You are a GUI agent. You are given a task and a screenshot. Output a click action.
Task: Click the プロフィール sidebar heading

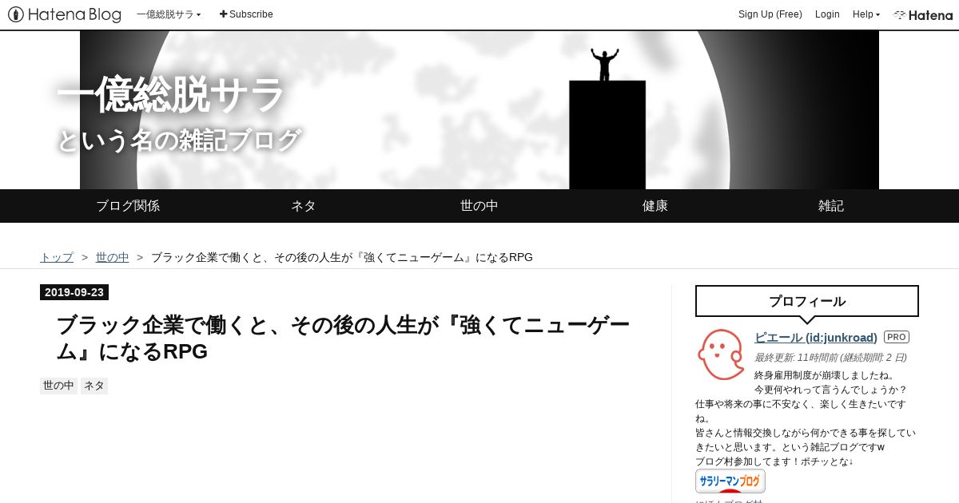[807, 301]
